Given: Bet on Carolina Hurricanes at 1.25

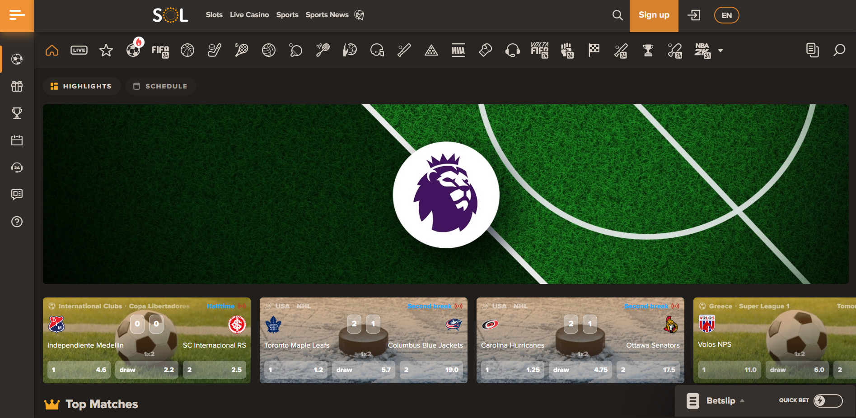Looking at the screenshot, I should [513, 370].
